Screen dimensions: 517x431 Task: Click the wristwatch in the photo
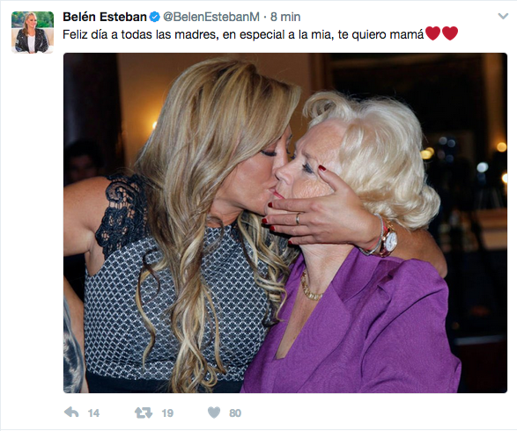coord(388,238)
